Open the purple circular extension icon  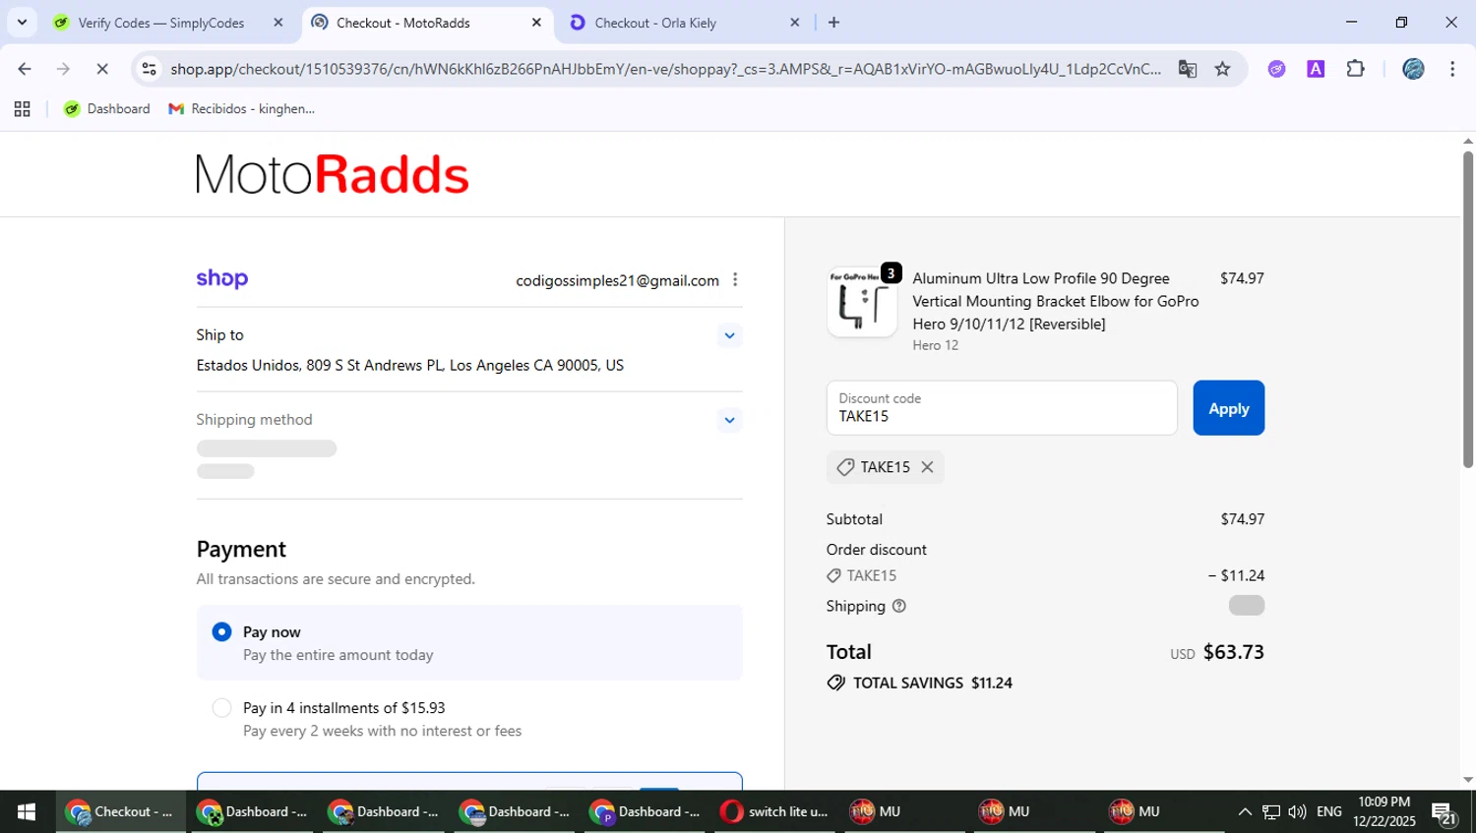pyautogui.click(x=1277, y=69)
